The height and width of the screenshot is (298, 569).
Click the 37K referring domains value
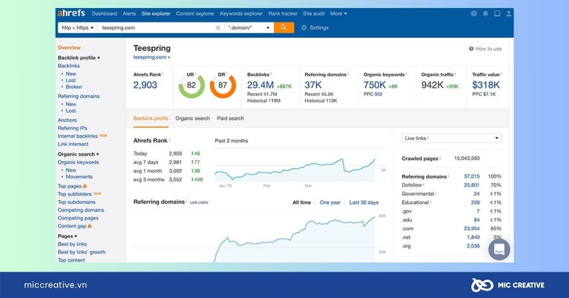[x=313, y=85]
